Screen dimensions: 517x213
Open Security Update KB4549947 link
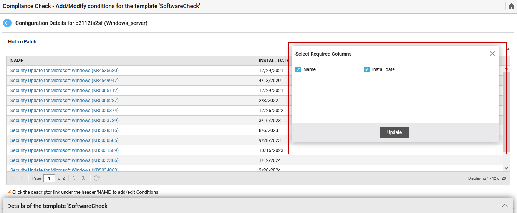(x=65, y=81)
